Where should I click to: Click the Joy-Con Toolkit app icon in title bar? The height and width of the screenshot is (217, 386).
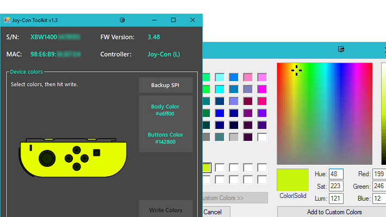pos(7,20)
